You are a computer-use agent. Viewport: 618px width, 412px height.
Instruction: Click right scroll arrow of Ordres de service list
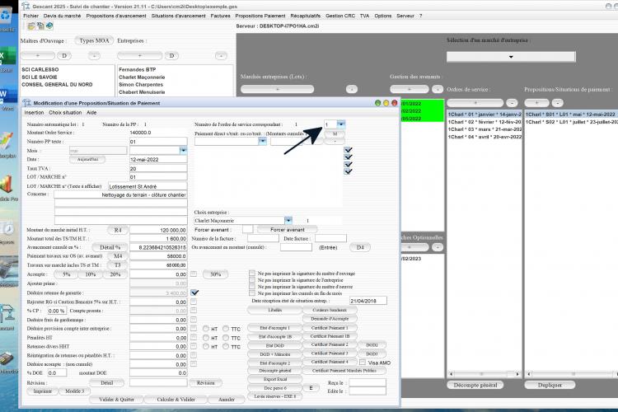[517, 374]
